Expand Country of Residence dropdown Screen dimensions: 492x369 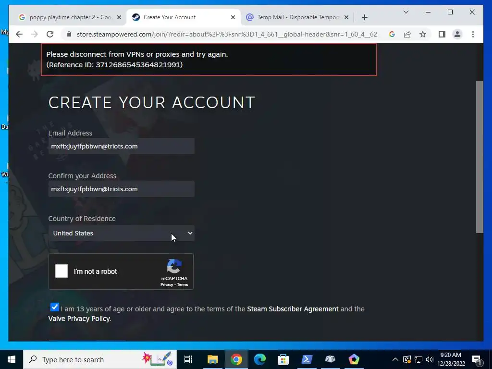(122, 233)
